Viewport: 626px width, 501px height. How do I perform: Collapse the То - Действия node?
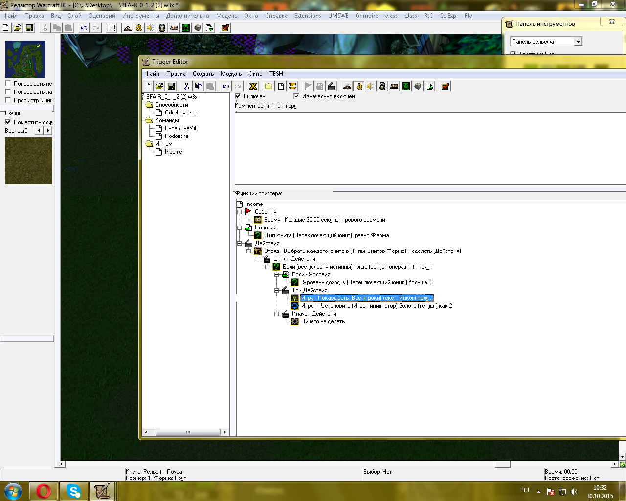[277, 290]
